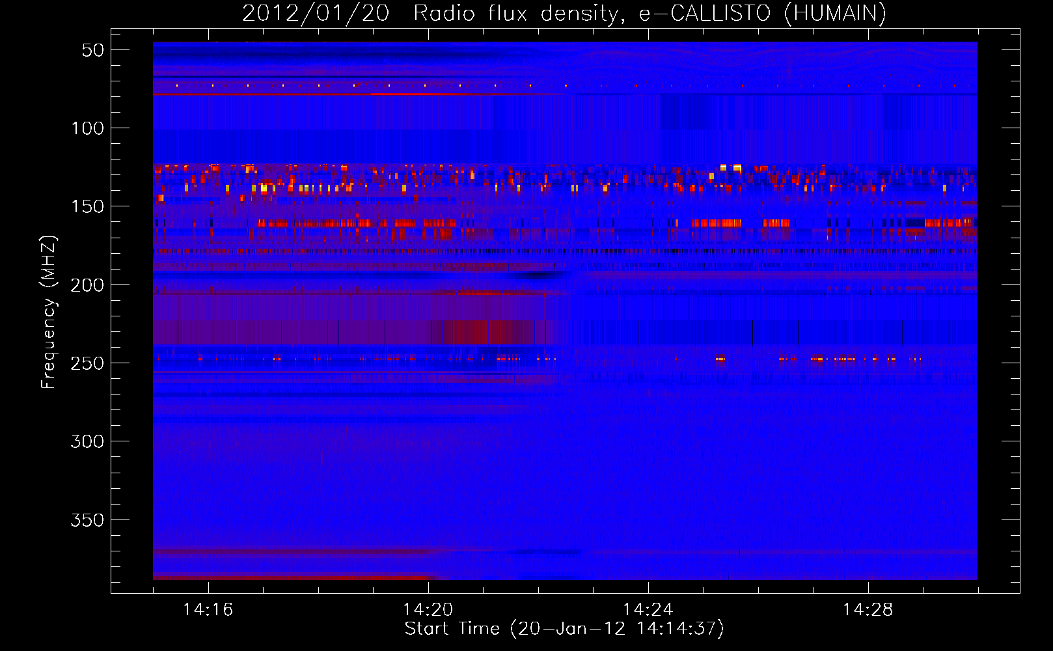Image resolution: width=1053 pixels, height=651 pixels.
Task: Click the dark red burst near 230 MHz
Action: (x=485, y=332)
